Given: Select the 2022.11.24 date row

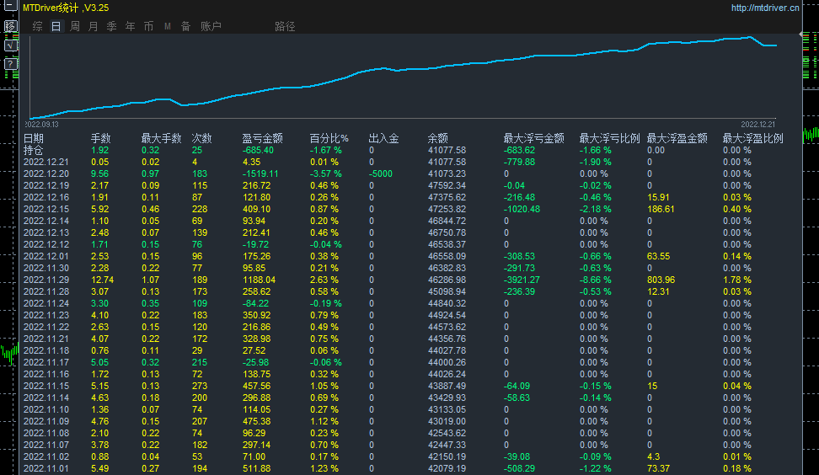Looking at the screenshot, I should pos(46,304).
